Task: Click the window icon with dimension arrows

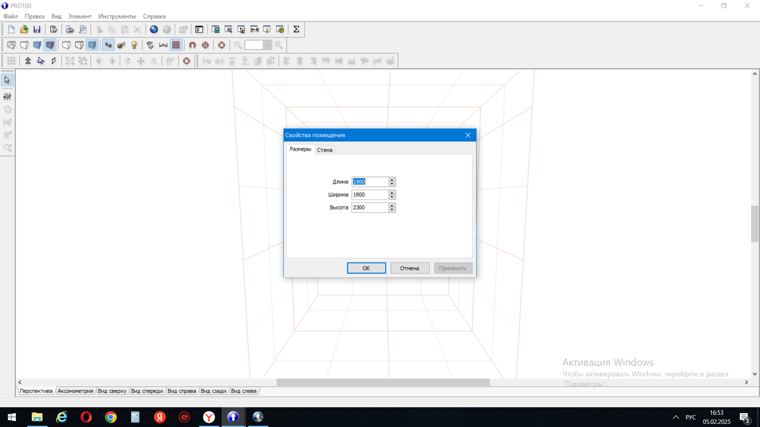Action: [x=254, y=29]
